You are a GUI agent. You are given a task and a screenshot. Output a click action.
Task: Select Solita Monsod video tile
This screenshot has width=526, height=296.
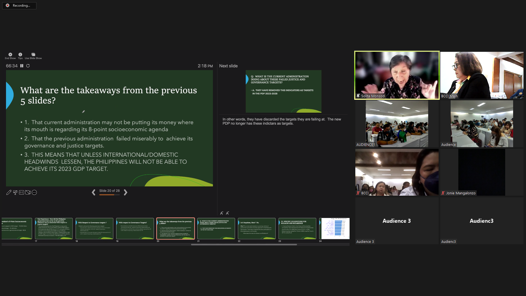[397, 75]
